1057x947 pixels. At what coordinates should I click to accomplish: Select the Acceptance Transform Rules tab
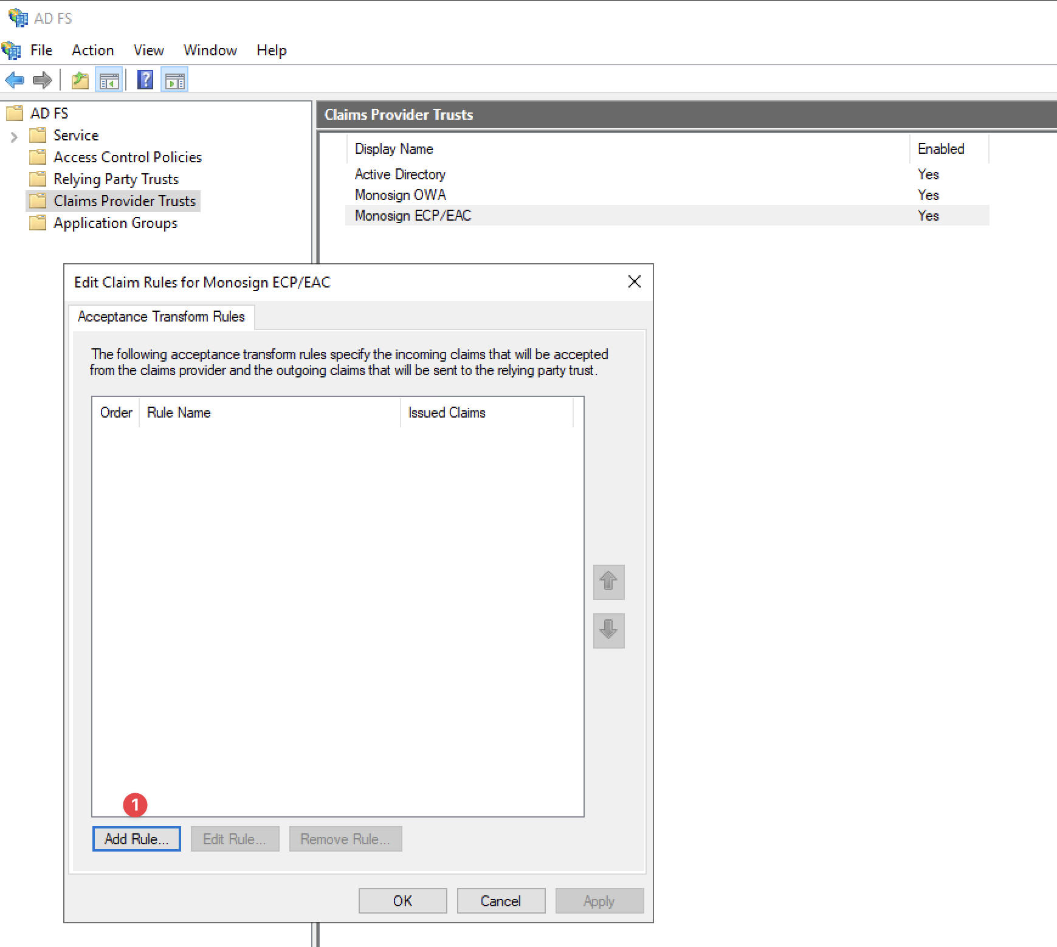pyautogui.click(x=161, y=317)
